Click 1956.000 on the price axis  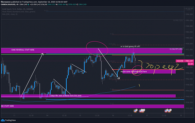(189, 73)
